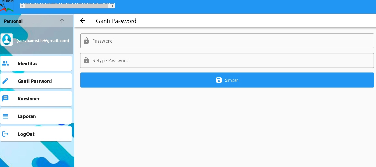The height and width of the screenshot is (167, 376).
Task: Click the user avatar icon
Action: point(6,40)
